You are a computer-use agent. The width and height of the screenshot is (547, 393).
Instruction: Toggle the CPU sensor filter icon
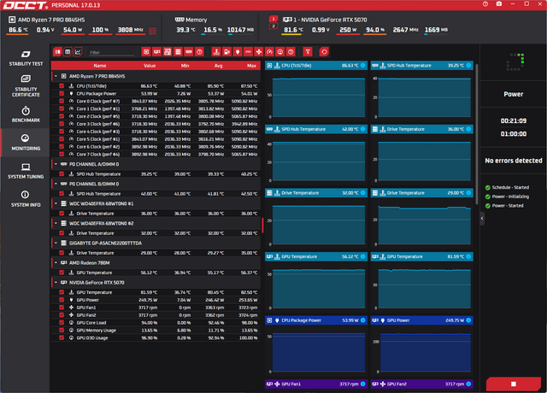[x=146, y=52]
